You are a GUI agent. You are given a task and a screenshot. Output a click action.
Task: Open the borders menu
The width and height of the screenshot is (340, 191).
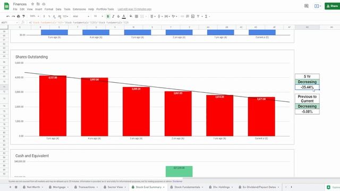point(137,16)
